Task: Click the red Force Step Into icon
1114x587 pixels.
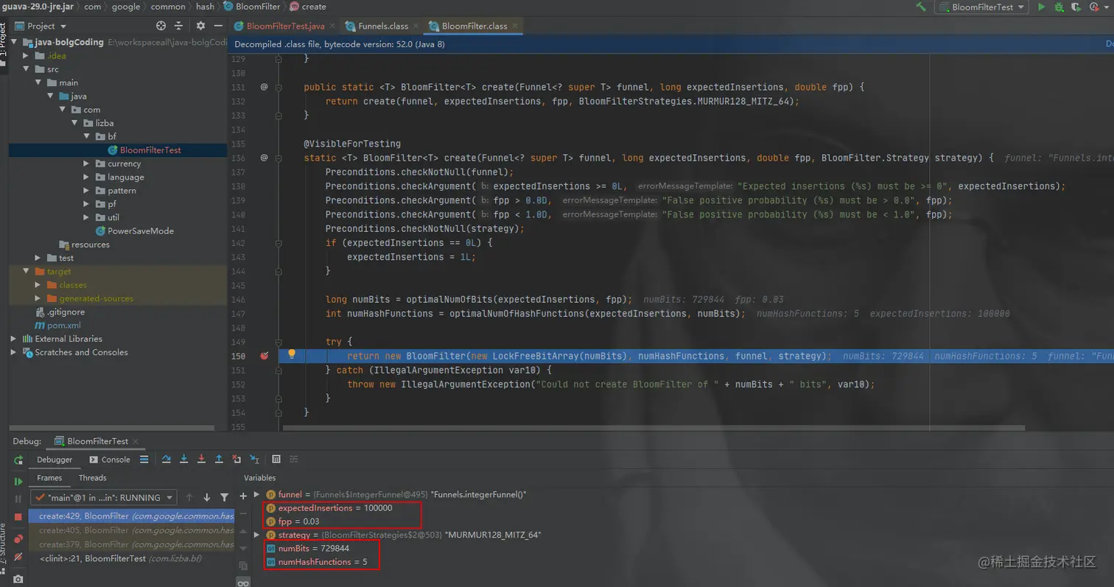Action: pos(201,459)
